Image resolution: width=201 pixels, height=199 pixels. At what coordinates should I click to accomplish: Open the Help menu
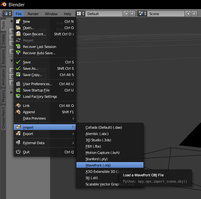pyautogui.click(x=68, y=14)
